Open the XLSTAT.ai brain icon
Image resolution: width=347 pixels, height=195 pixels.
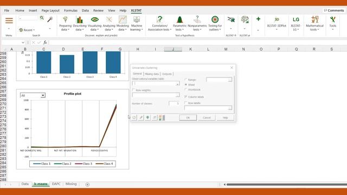[245, 20]
